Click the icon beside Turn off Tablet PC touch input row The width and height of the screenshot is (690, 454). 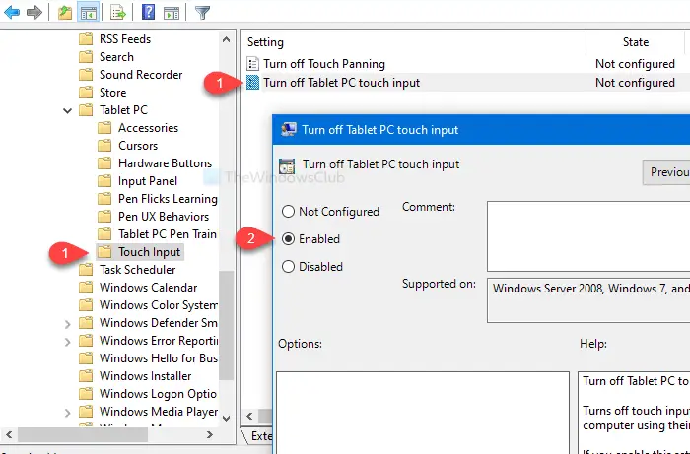(x=252, y=82)
